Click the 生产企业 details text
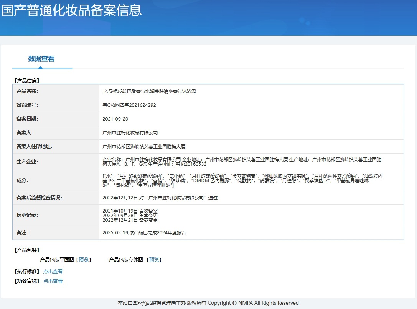417x309 pixels. (x=242, y=162)
